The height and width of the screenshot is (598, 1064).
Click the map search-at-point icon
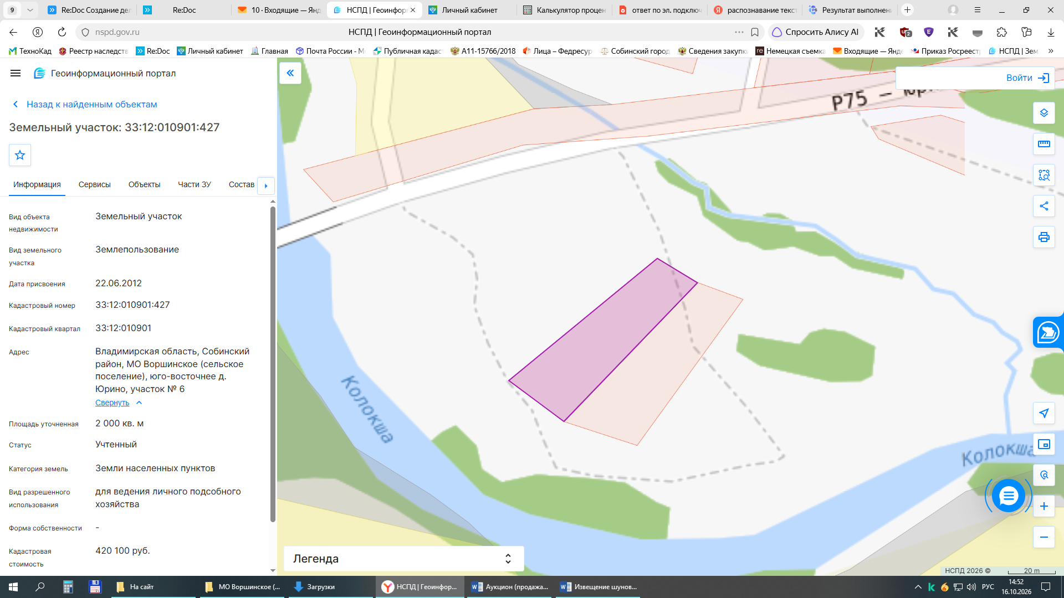(x=1044, y=475)
